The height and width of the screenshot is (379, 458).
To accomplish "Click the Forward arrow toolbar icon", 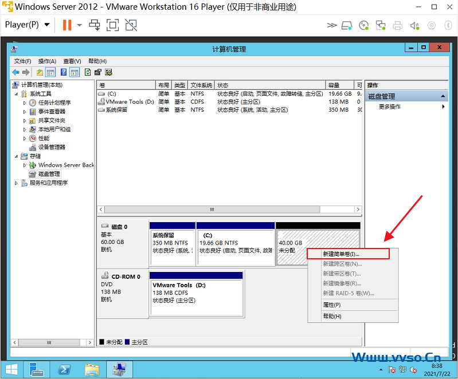I will coord(26,72).
